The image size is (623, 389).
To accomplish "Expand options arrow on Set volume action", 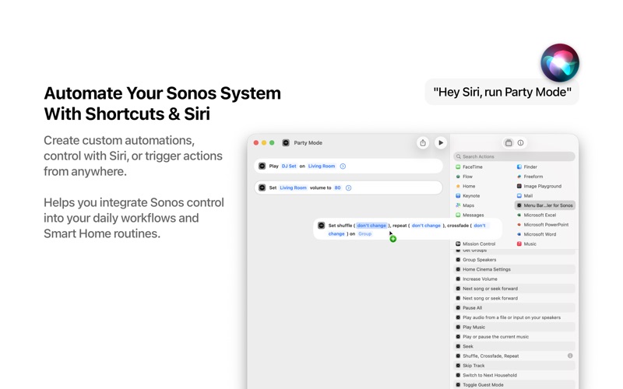I will coord(348,187).
